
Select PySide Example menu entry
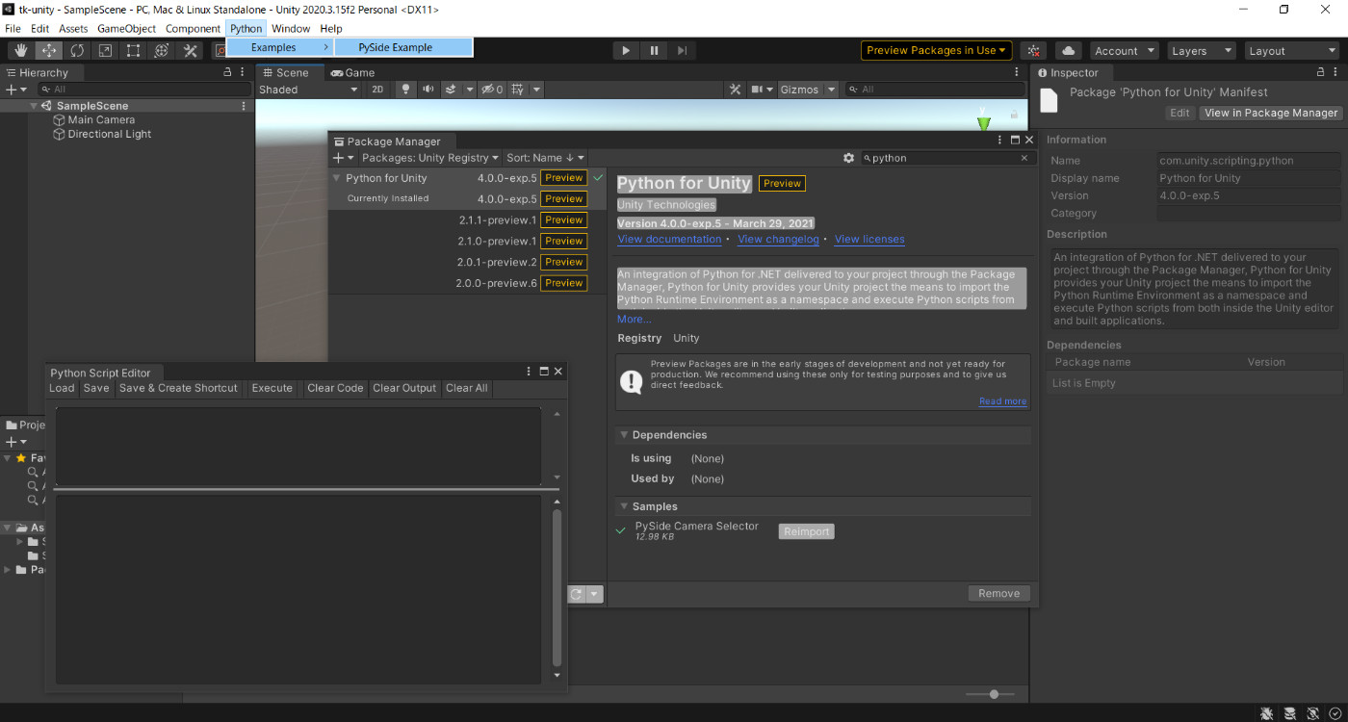[403, 47]
